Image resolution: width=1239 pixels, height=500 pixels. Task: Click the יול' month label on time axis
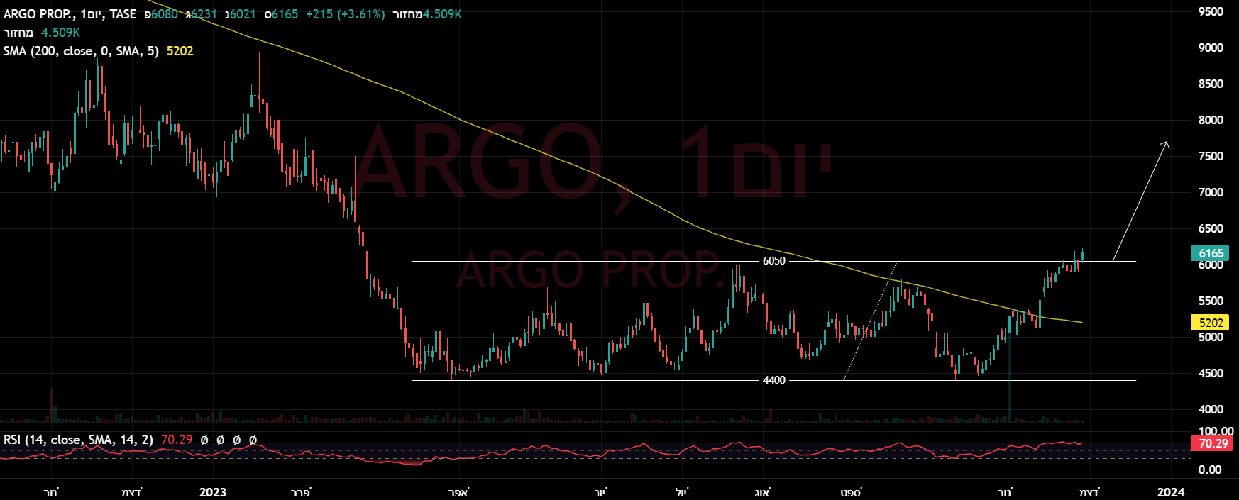point(682,492)
